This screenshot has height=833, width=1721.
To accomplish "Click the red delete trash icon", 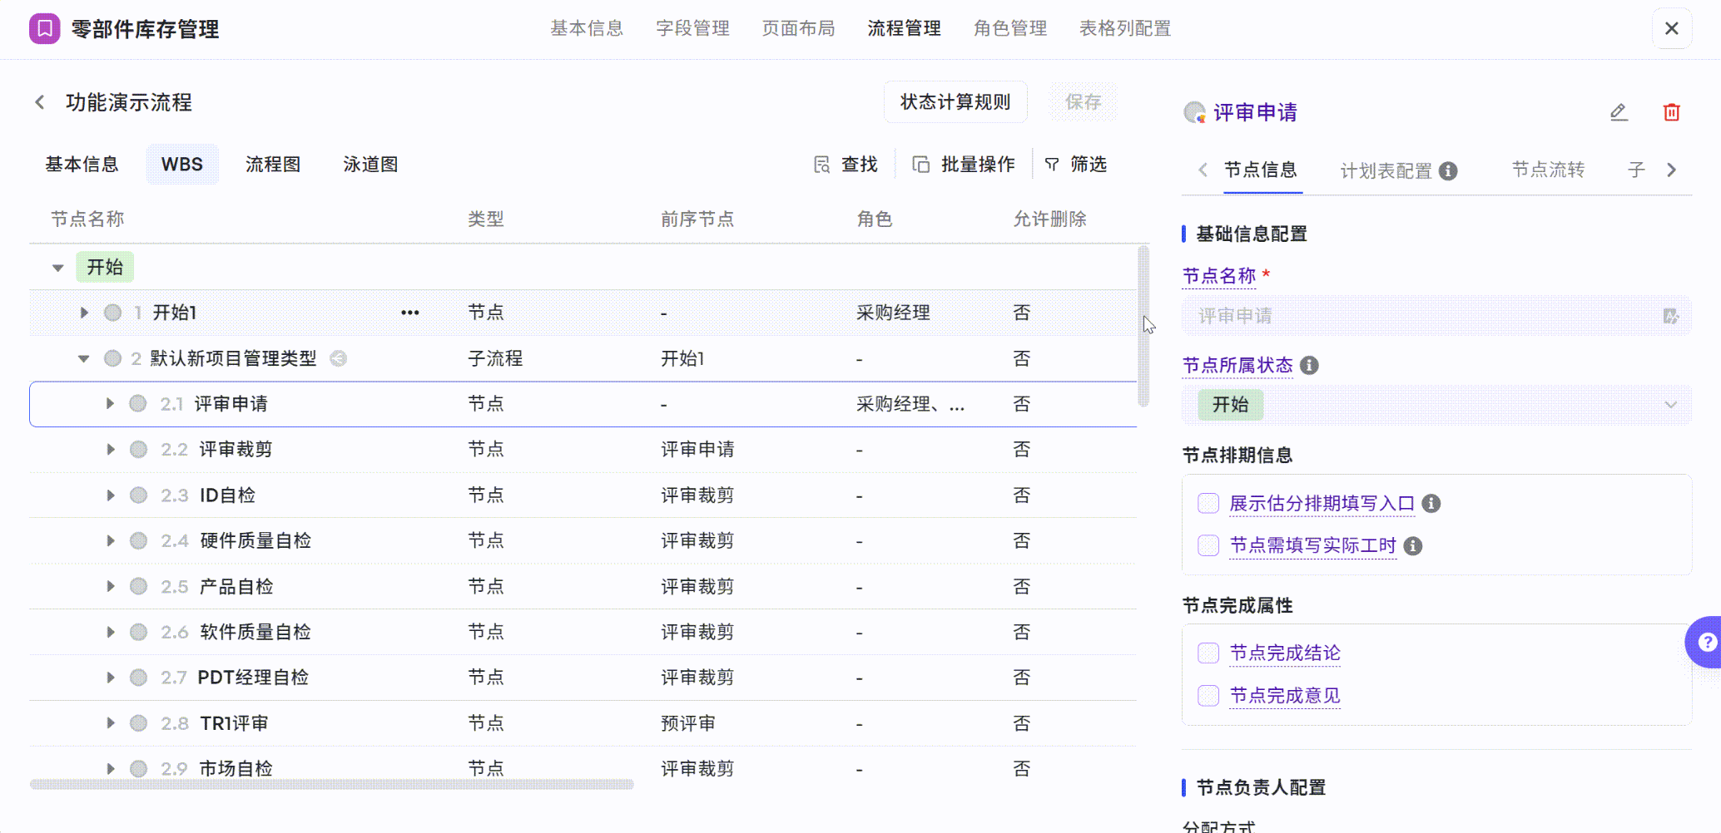I will (x=1671, y=112).
